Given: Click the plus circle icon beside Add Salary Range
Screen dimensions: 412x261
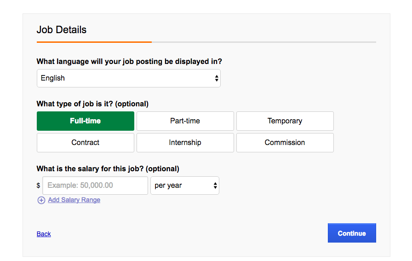Looking at the screenshot, I should (41, 200).
